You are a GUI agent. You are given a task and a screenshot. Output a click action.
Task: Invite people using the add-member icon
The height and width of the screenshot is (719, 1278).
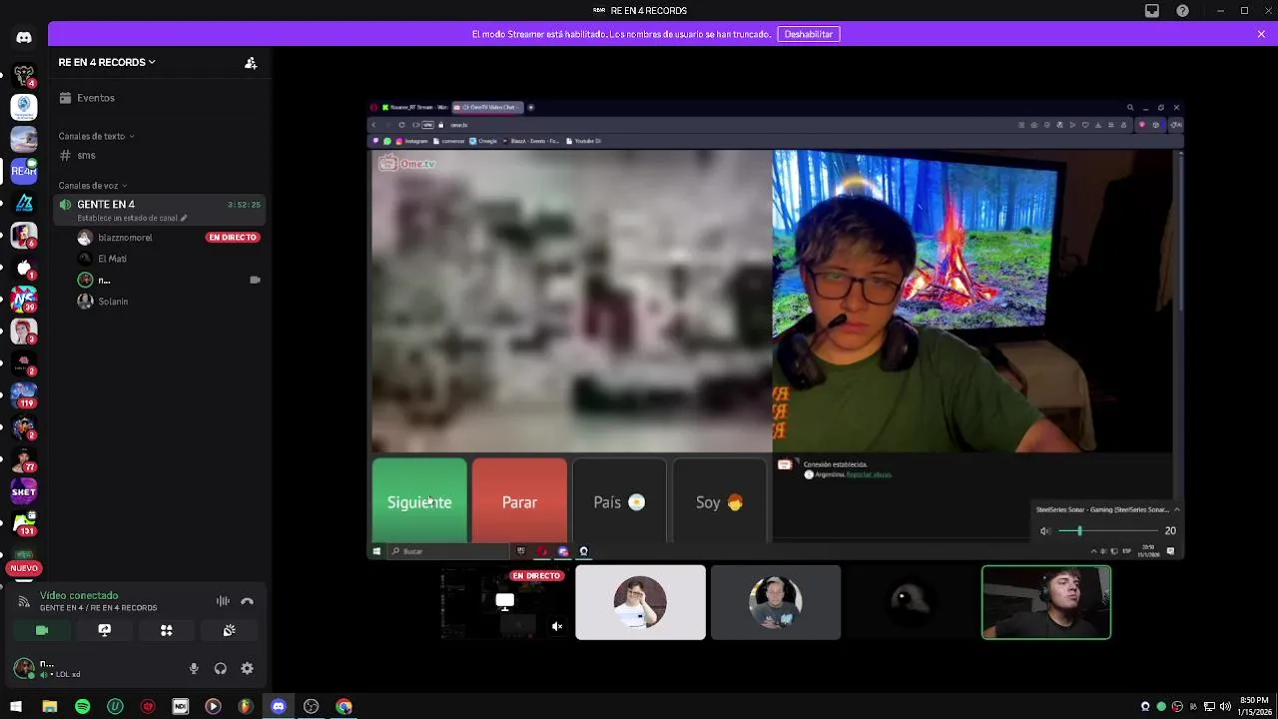pos(251,62)
